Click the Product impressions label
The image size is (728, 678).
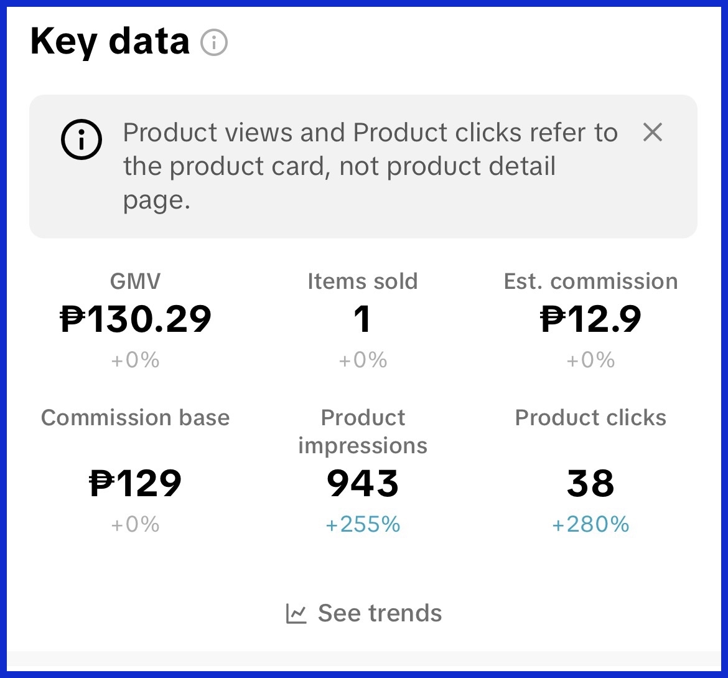pos(363,431)
